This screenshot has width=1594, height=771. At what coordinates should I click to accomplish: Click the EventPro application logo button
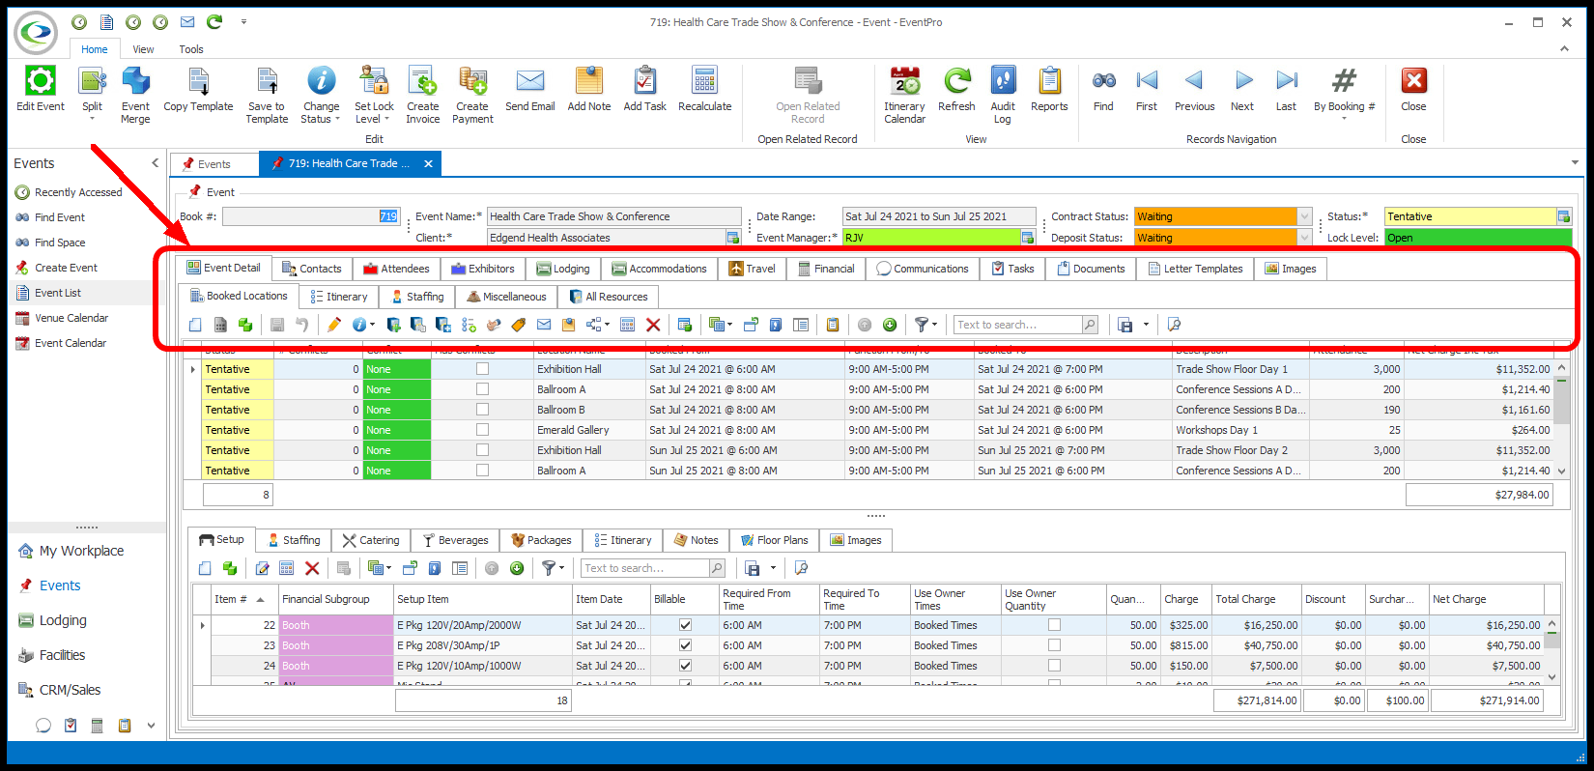37,34
